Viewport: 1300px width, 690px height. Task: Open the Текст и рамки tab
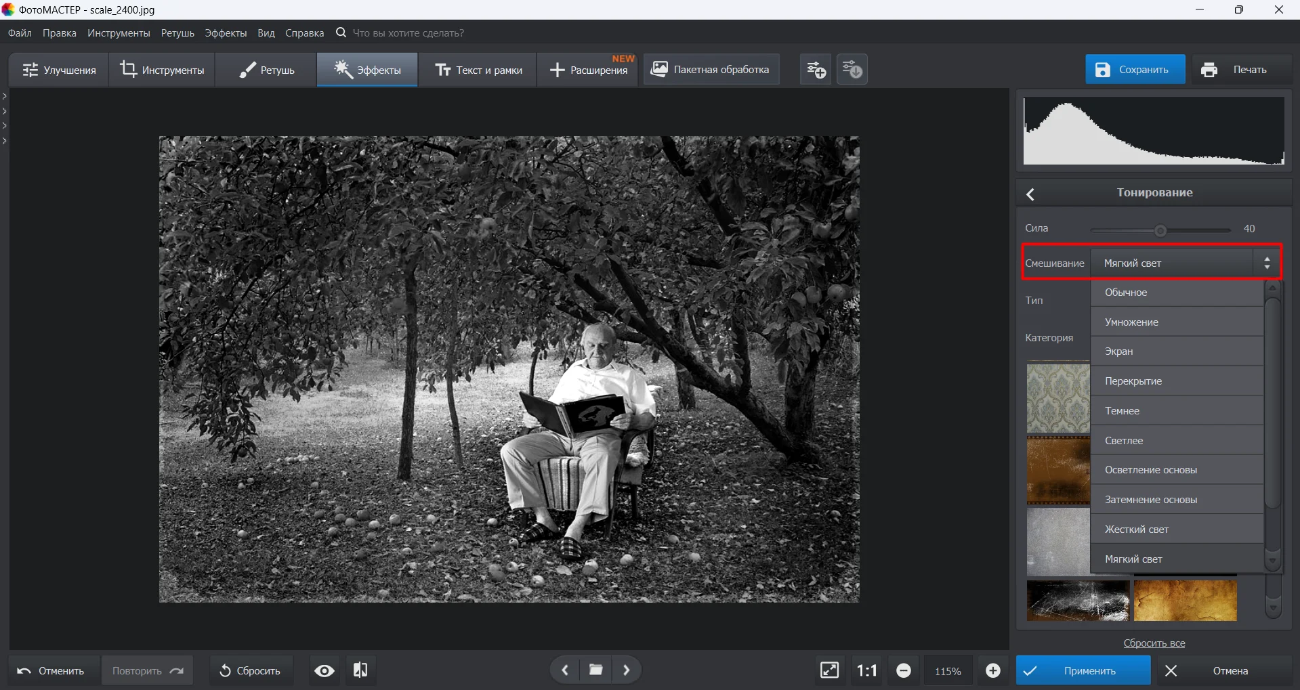tap(478, 70)
